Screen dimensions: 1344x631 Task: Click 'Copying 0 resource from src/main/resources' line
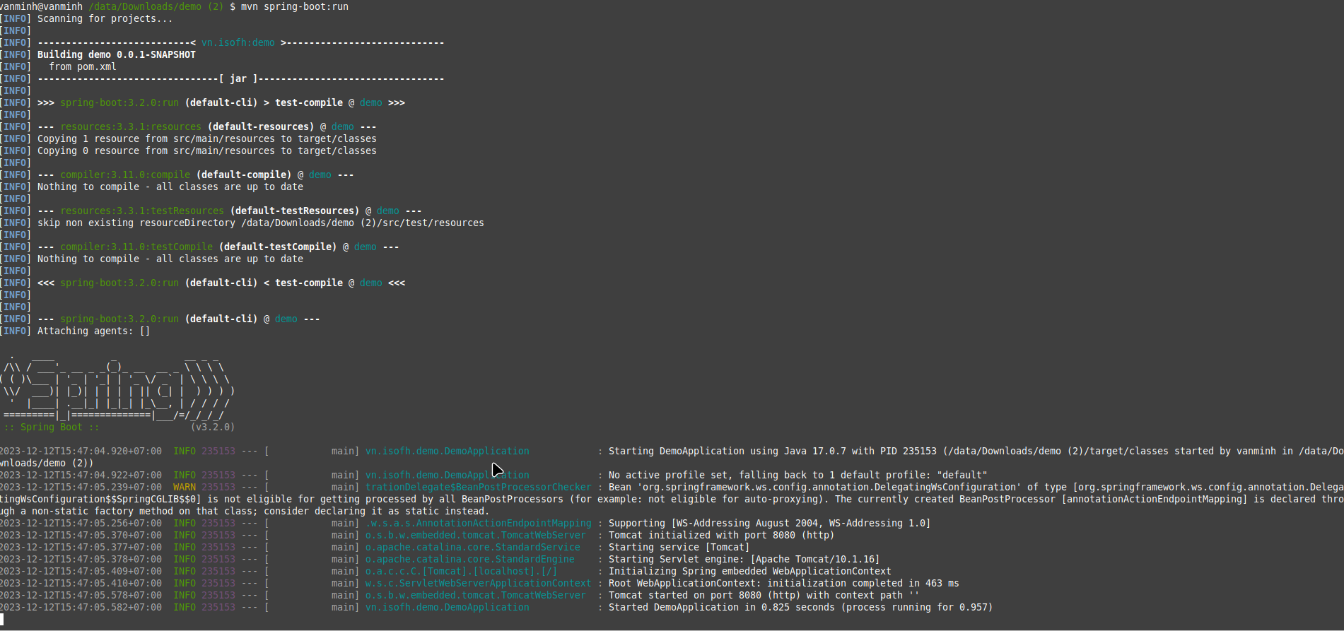click(207, 151)
